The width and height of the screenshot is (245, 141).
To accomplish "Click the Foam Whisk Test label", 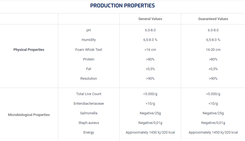I will click(x=89, y=50).
